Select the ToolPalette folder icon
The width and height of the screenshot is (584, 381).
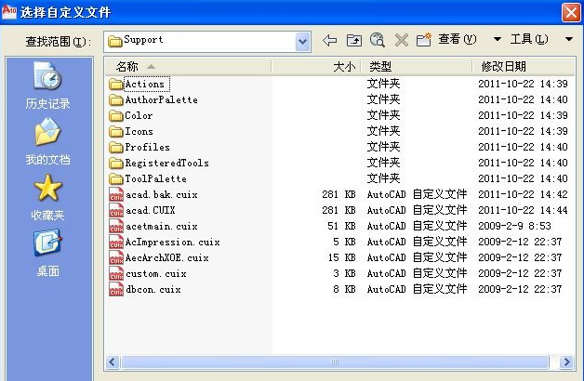(116, 179)
